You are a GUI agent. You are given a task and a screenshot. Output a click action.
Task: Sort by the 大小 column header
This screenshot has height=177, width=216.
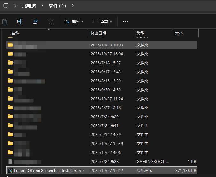pyautogui.click(x=179, y=33)
